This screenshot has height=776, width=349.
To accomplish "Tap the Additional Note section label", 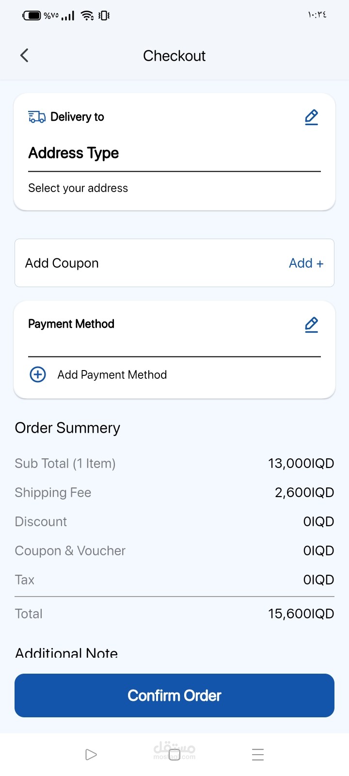I will [x=66, y=653].
